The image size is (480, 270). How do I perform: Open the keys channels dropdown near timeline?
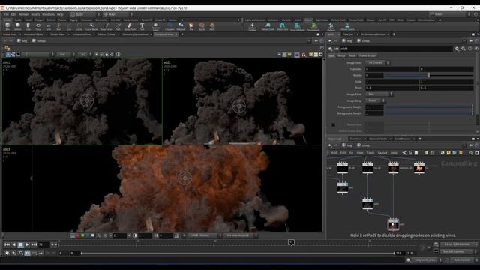point(459,244)
